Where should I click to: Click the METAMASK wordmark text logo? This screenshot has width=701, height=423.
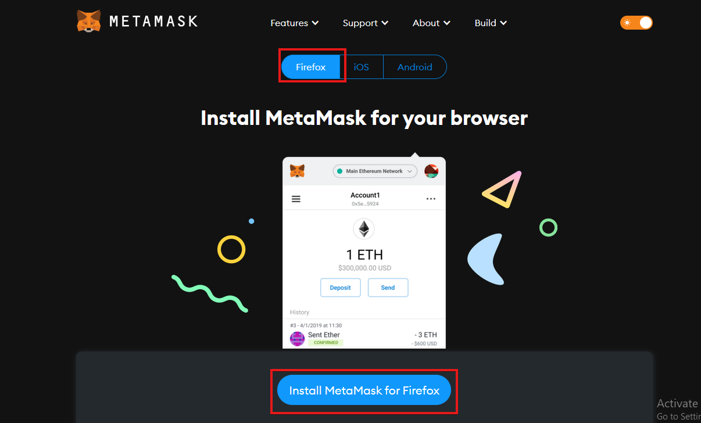coord(153,22)
